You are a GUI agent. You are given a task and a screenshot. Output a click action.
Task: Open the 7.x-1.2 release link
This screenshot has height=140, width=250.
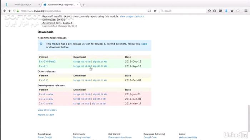(x=43, y=80)
